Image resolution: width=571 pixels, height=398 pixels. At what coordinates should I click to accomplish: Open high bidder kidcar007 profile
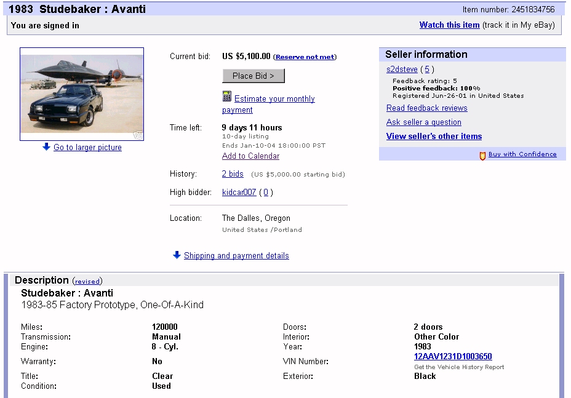[x=239, y=192]
